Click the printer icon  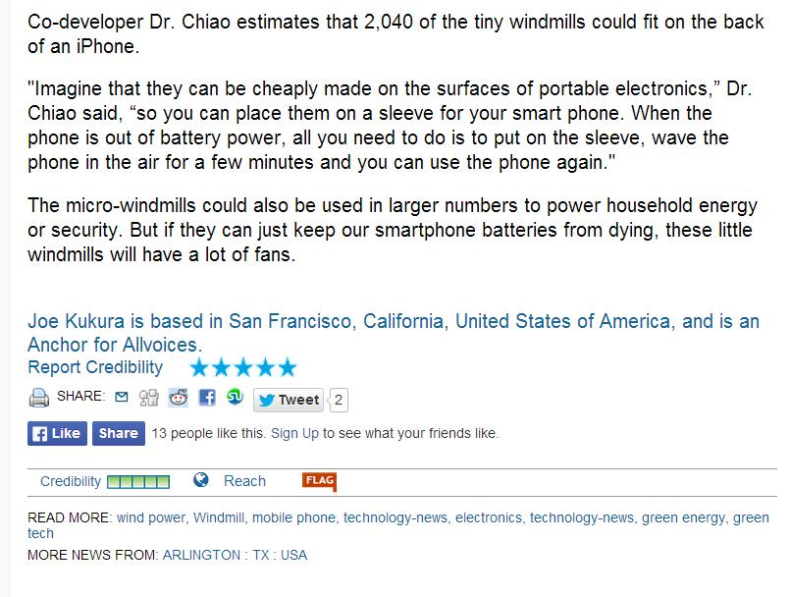pos(38,399)
